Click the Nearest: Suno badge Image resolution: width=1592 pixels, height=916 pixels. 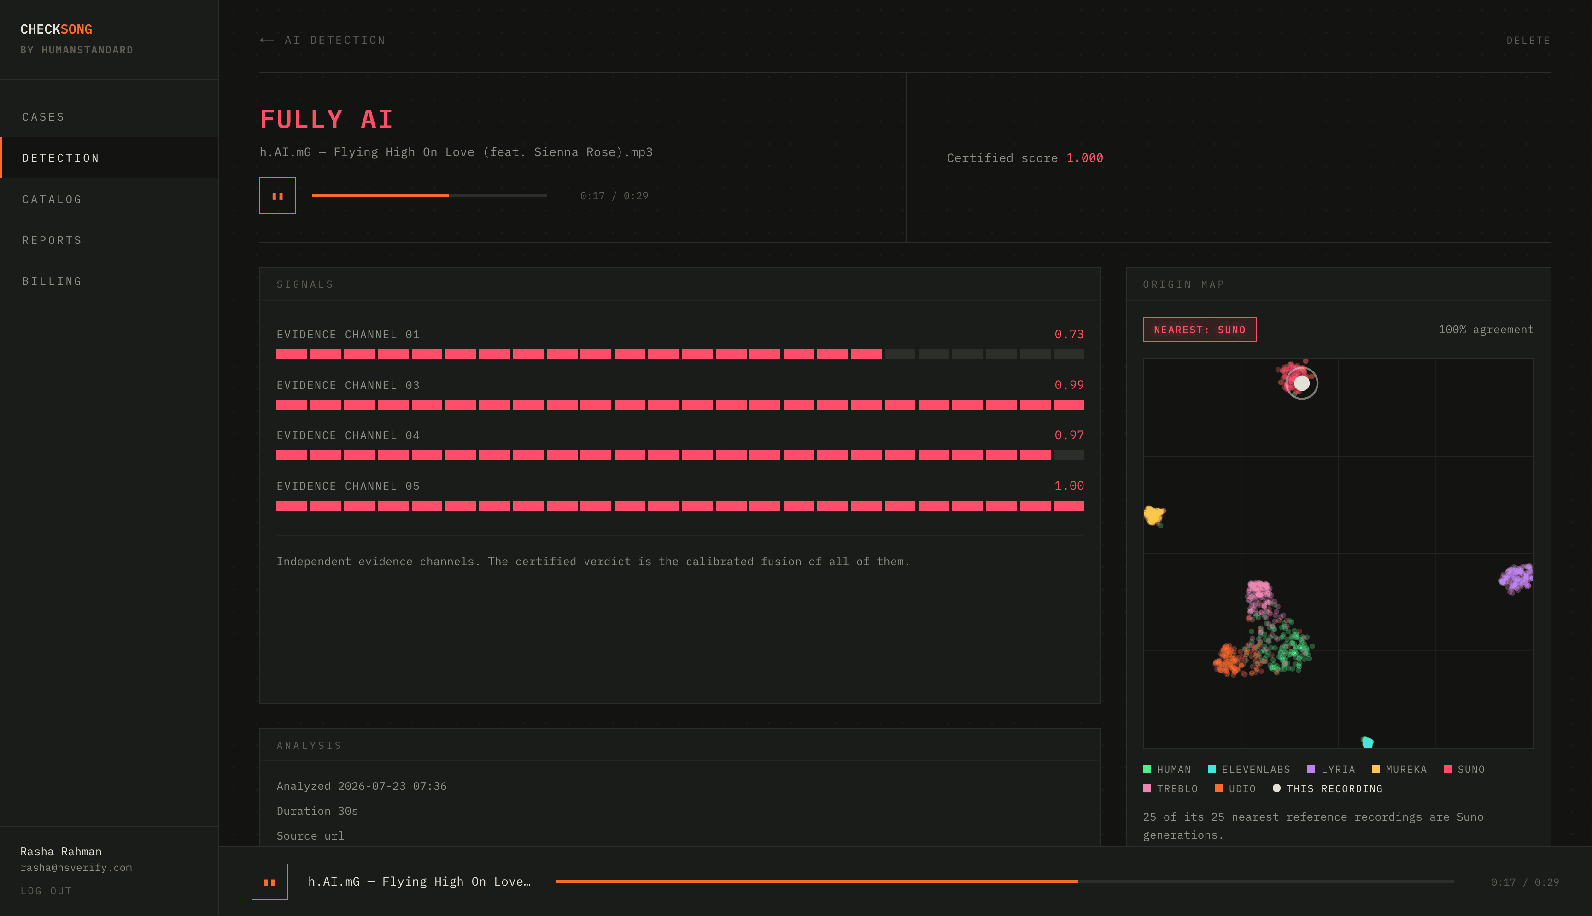coord(1199,330)
